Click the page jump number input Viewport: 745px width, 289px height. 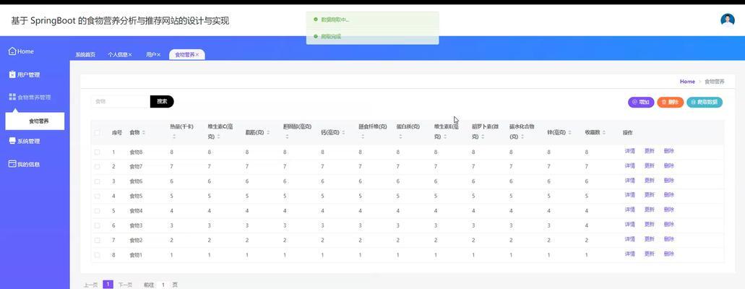point(163,285)
